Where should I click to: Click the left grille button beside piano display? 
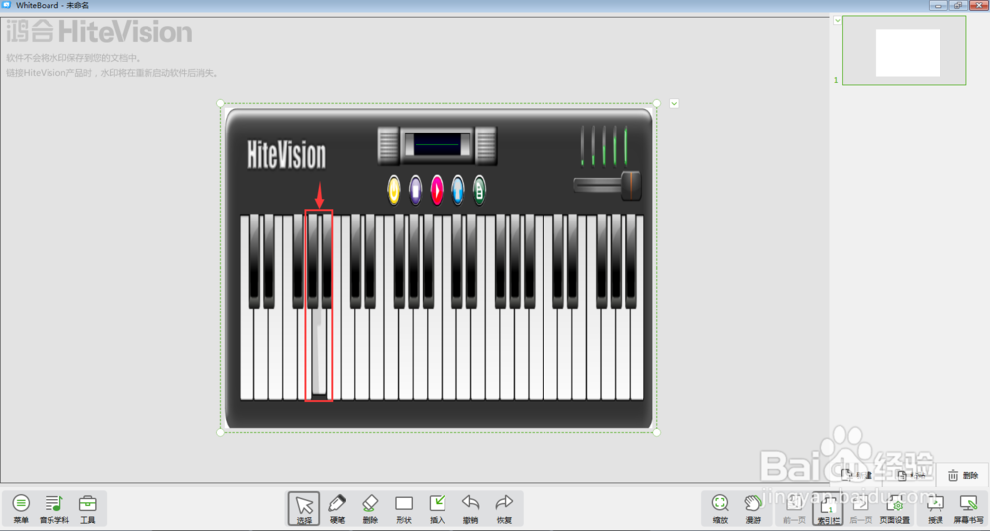388,145
